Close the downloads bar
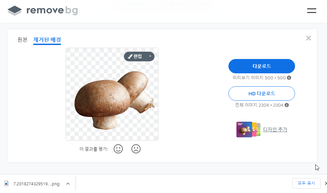This screenshot has width=327, height=193. (326, 183)
